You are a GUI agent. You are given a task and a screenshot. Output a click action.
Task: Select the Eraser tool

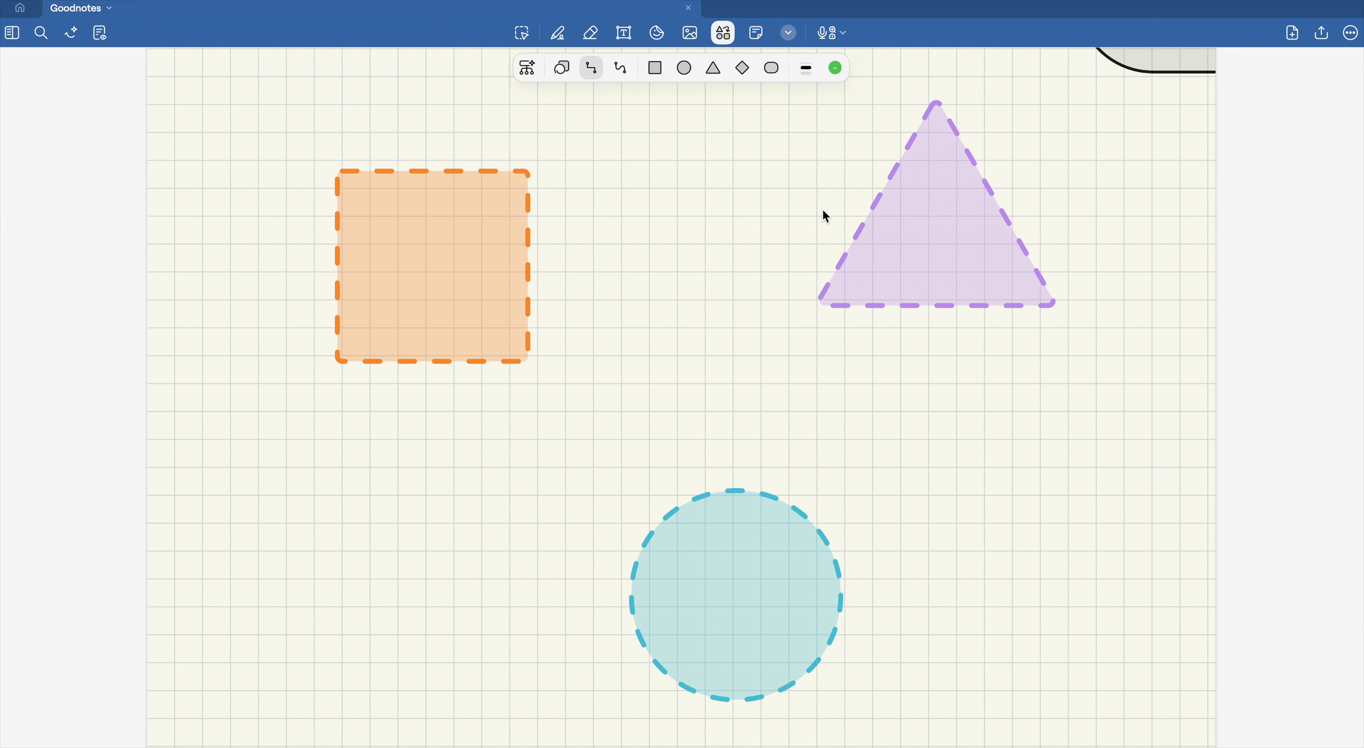[591, 33]
